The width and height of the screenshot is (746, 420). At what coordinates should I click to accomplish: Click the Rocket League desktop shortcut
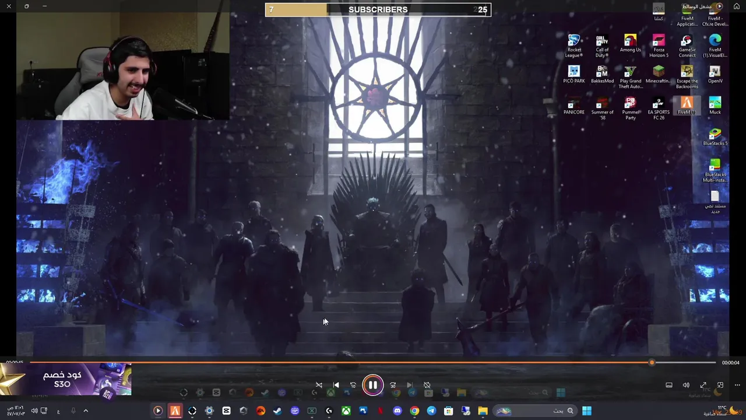574,45
